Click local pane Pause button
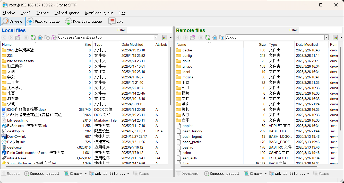 coord(141,173)
